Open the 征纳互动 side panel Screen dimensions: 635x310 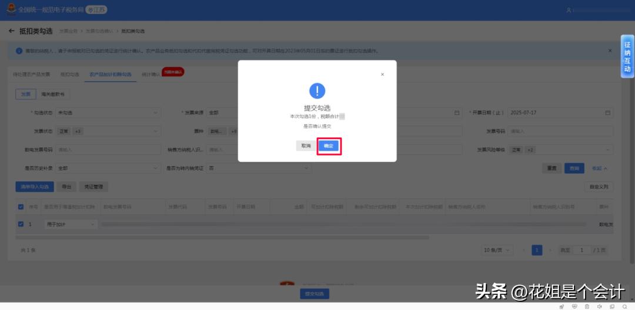tap(627, 56)
